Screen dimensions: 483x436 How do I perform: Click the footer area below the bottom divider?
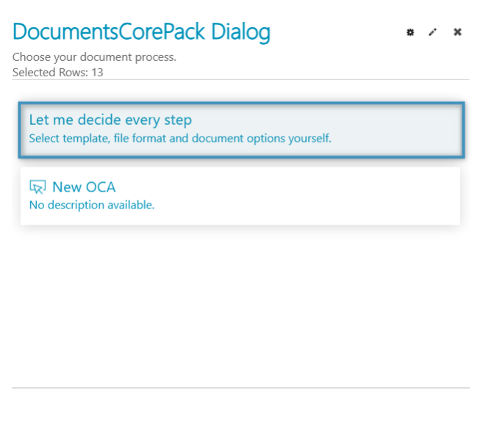(x=240, y=411)
